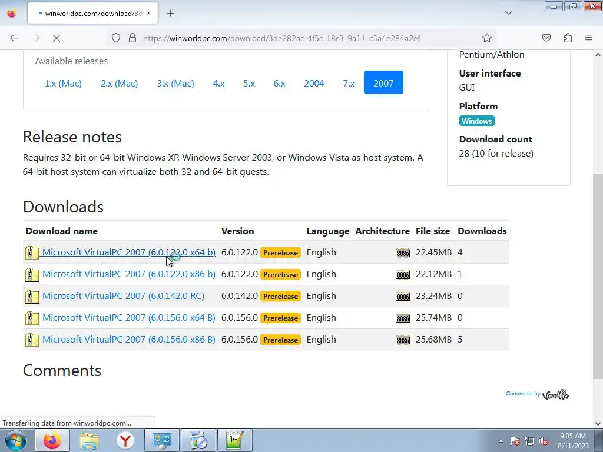Open the Action Center flag icon

click(x=515, y=441)
